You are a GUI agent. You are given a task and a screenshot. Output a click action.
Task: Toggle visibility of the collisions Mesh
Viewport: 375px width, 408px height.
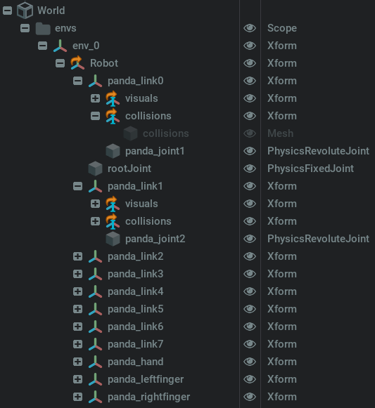tap(250, 133)
